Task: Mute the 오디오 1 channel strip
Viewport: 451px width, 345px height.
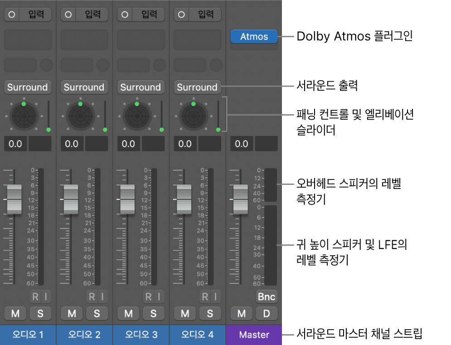Action: [15, 313]
